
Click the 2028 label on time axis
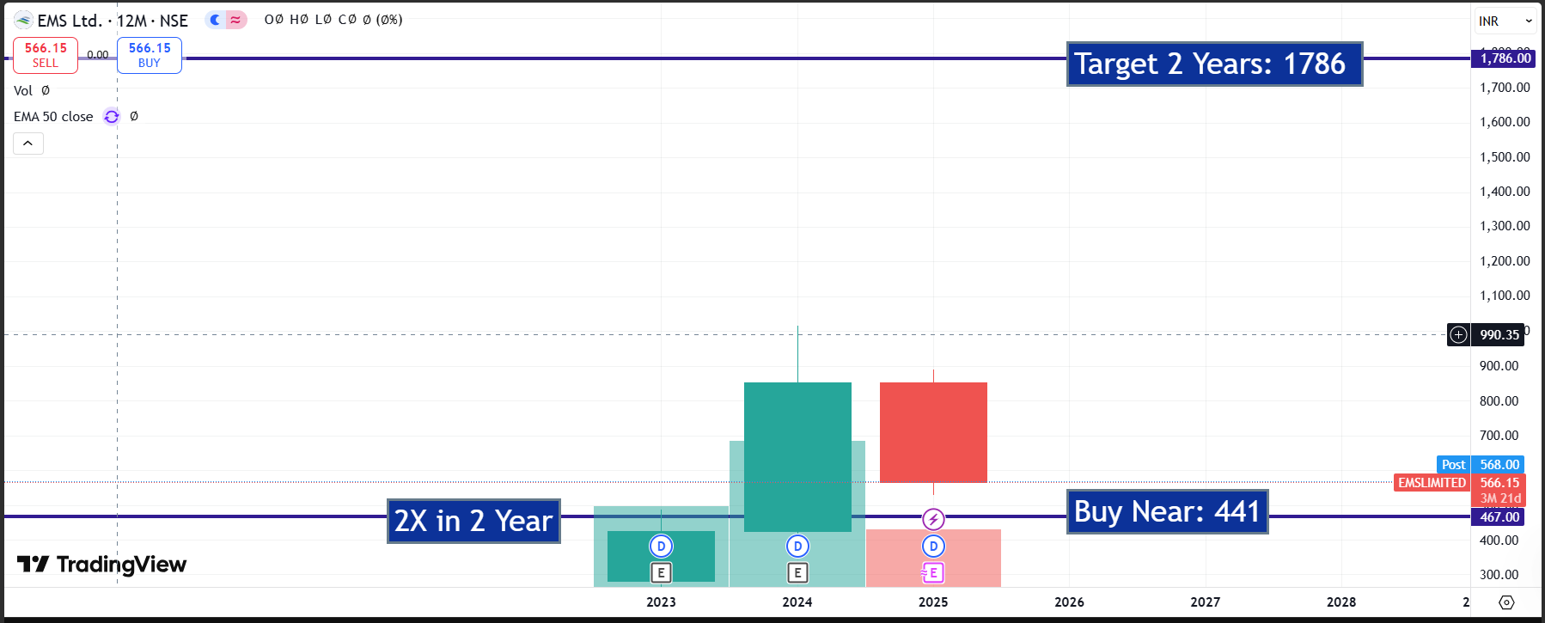(1341, 602)
